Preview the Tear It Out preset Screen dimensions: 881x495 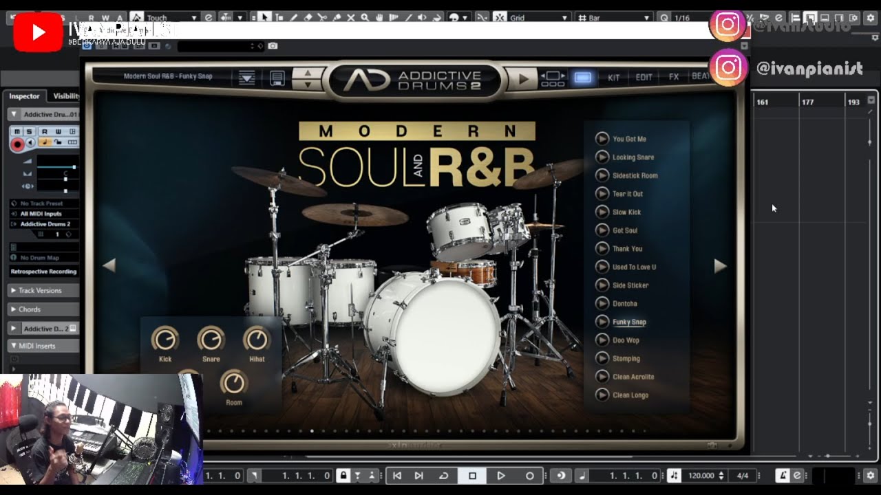click(x=602, y=194)
